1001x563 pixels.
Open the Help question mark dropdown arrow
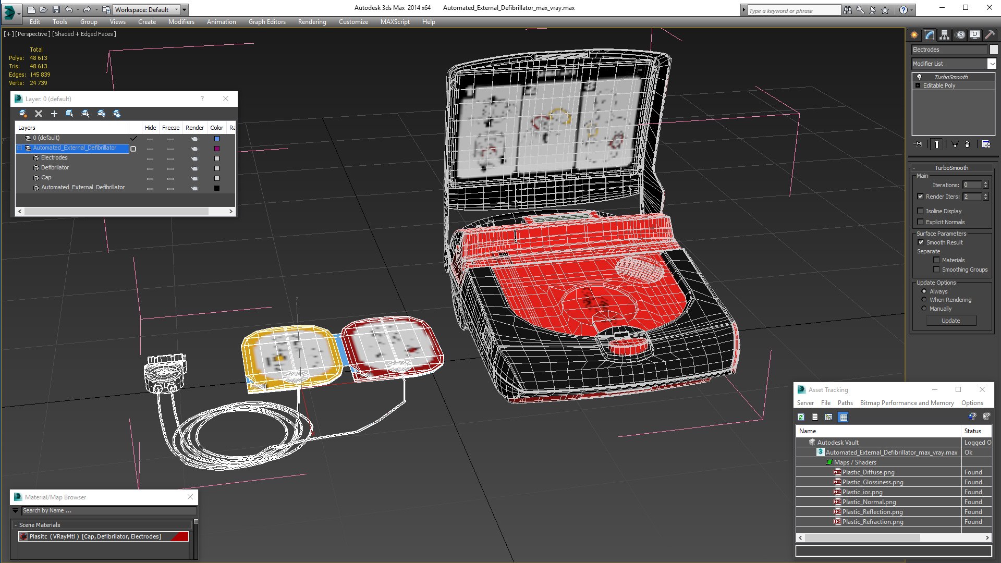[x=911, y=10]
